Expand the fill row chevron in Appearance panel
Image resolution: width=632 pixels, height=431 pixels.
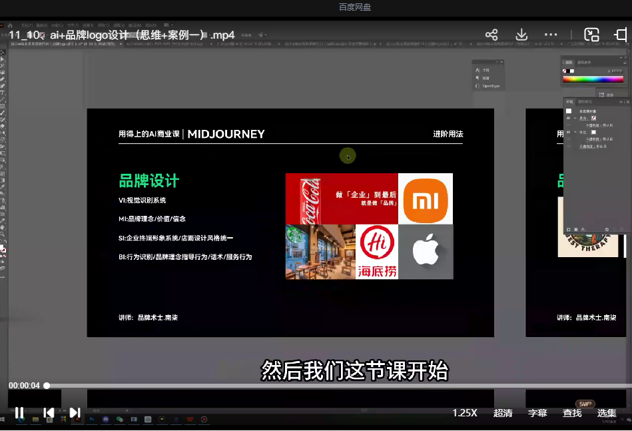[575, 132]
